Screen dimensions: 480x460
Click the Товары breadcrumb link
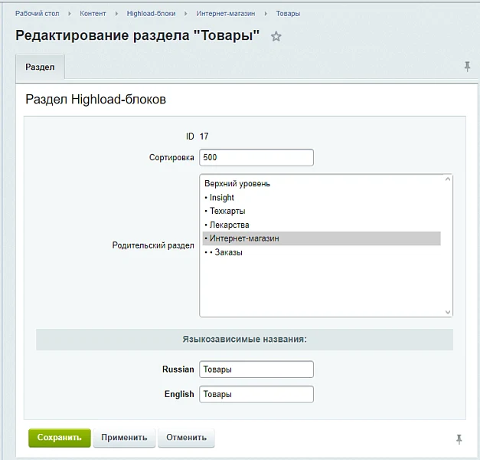(x=288, y=14)
